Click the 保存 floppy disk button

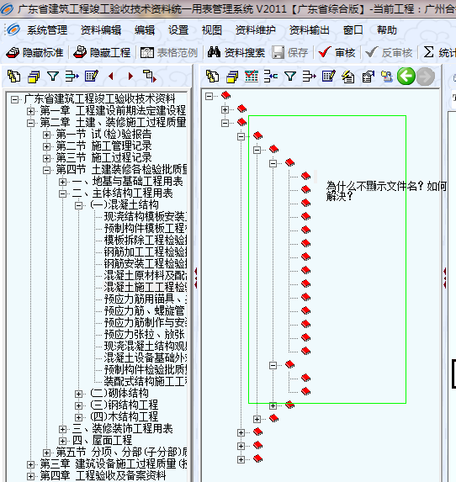tap(289, 52)
